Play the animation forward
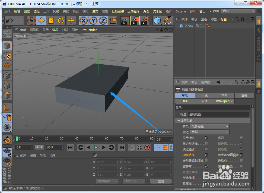This screenshot has height=193, width=264. pos(96,147)
